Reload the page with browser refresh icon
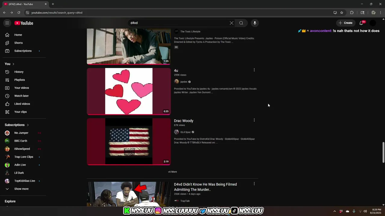Viewport: 385px width, 216px height. (19, 13)
